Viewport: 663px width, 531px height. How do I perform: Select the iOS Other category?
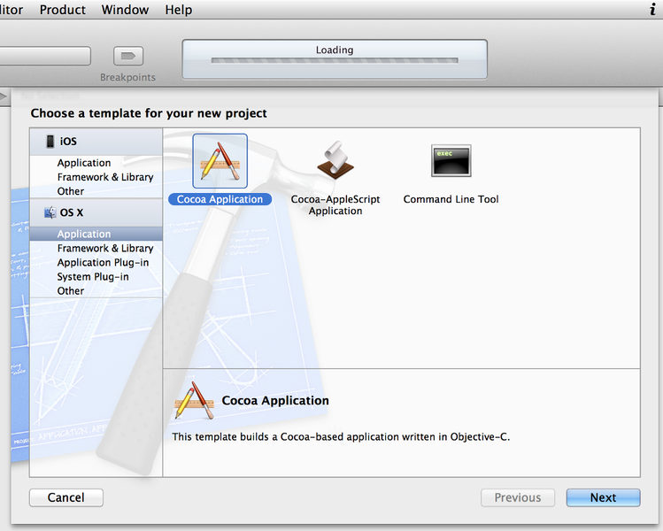[x=71, y=191]
